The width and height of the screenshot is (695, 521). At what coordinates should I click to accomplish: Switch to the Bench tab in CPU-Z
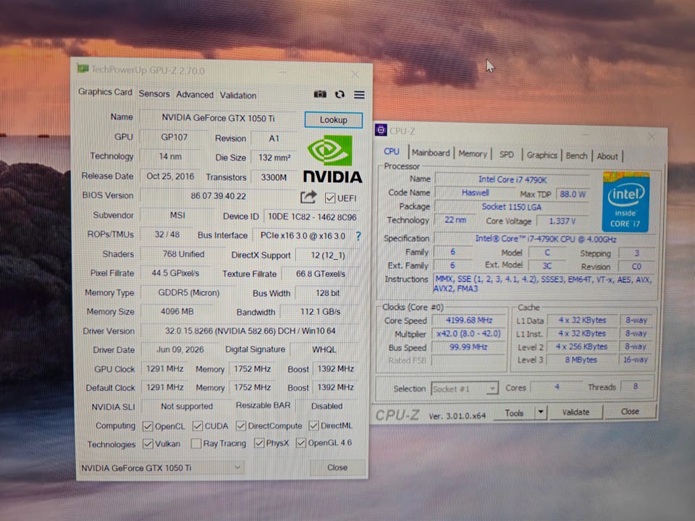pyautogui.click(x=576, y=156)
